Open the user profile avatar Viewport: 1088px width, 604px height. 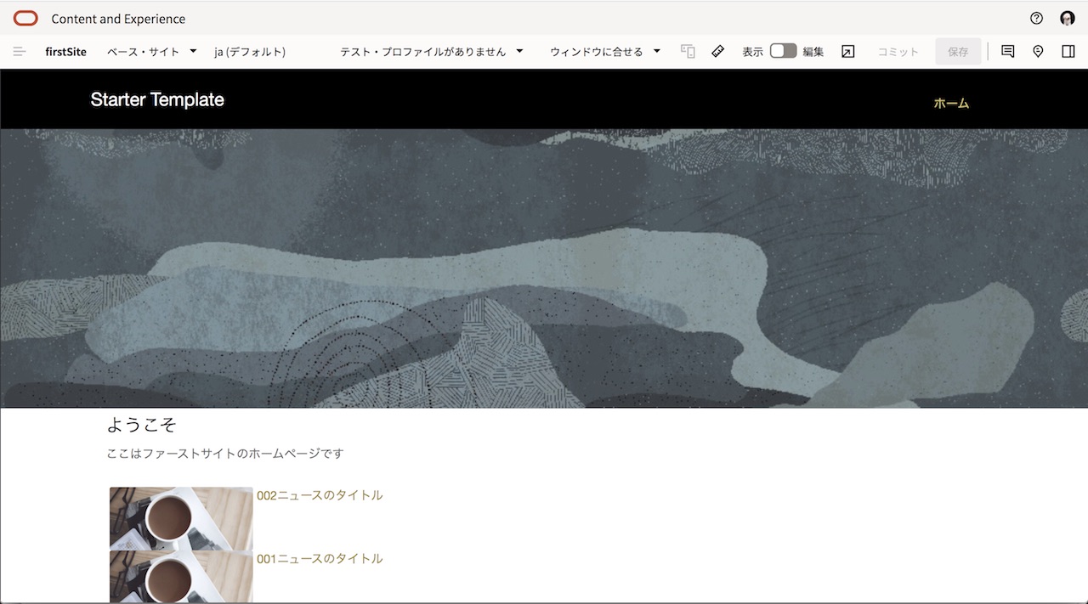(x=1068, y=19)
